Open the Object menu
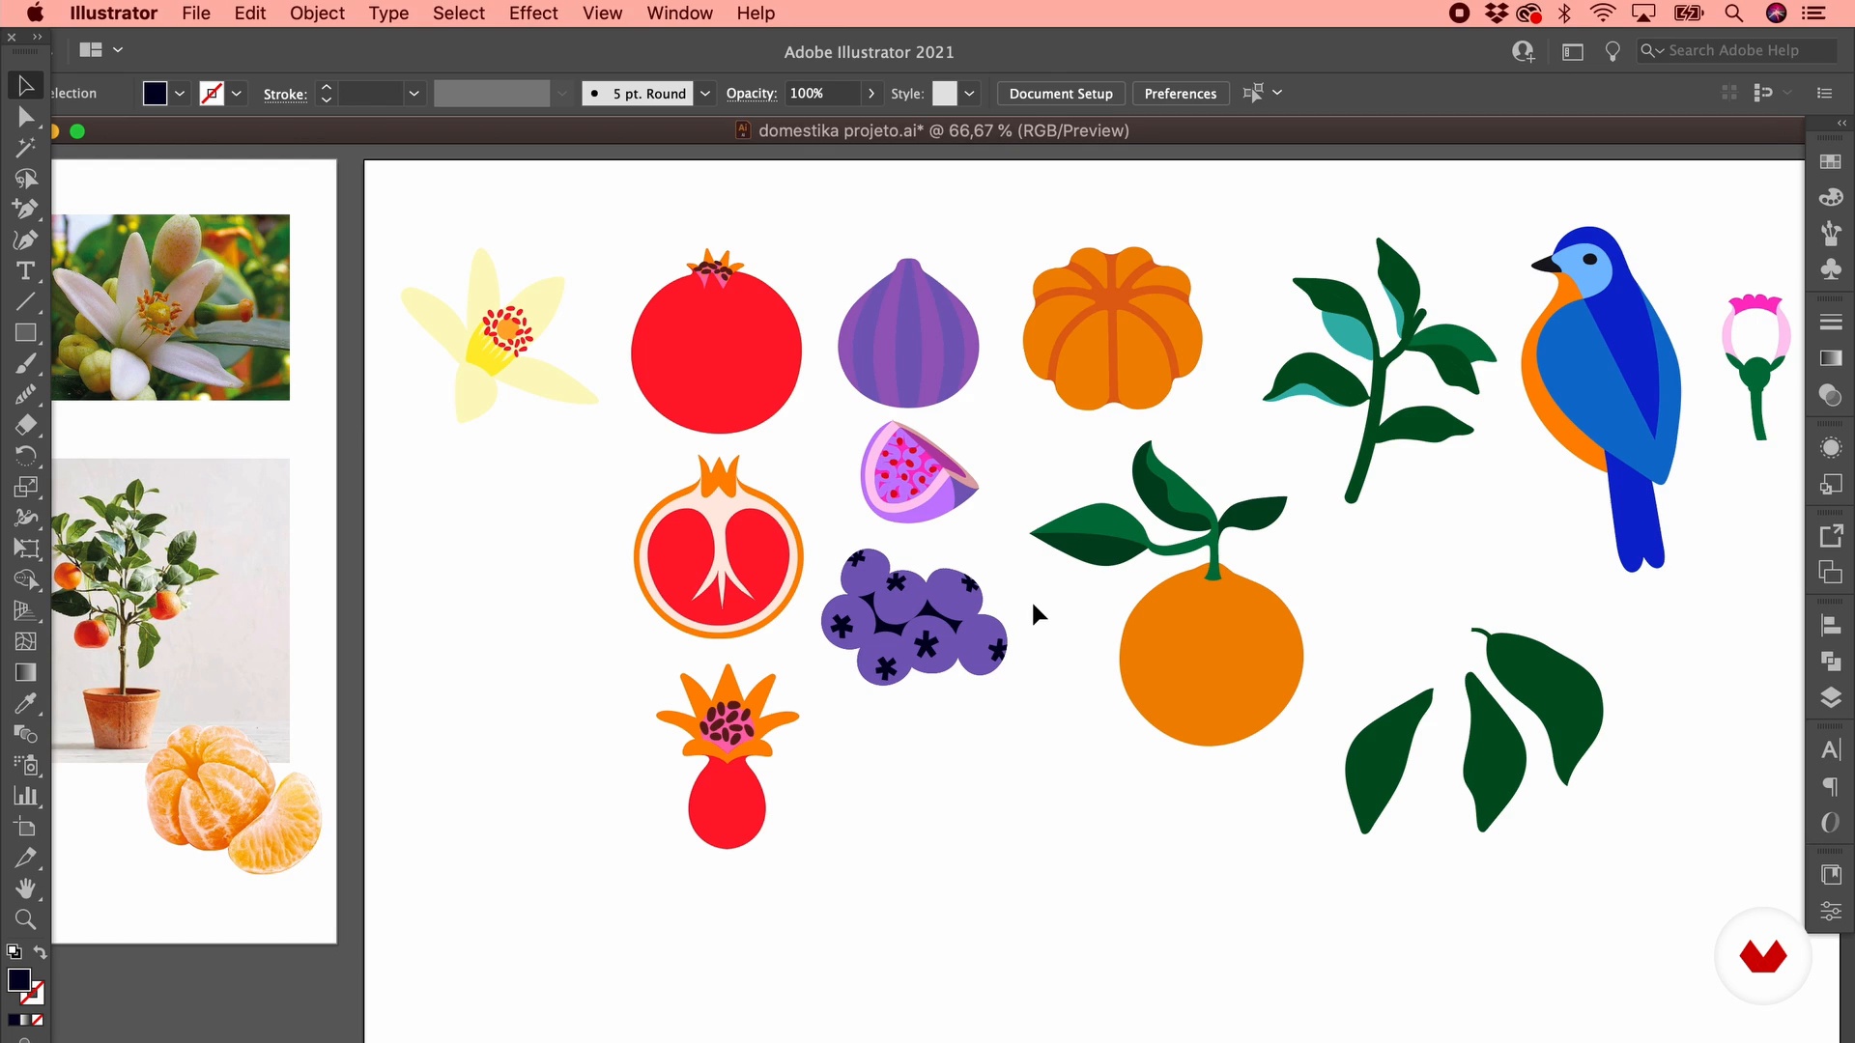 click(317, 14)
